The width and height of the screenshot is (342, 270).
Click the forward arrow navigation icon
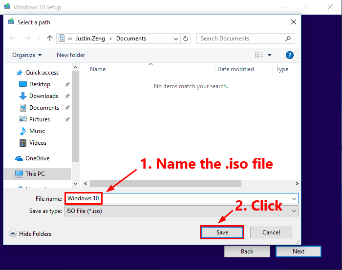coord(27,39)
